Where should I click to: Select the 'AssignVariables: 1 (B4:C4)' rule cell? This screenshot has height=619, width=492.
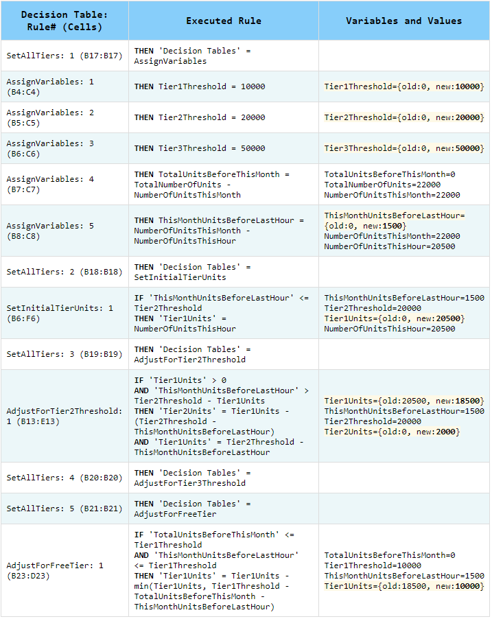pyautogui.click(x=65, y=86)
